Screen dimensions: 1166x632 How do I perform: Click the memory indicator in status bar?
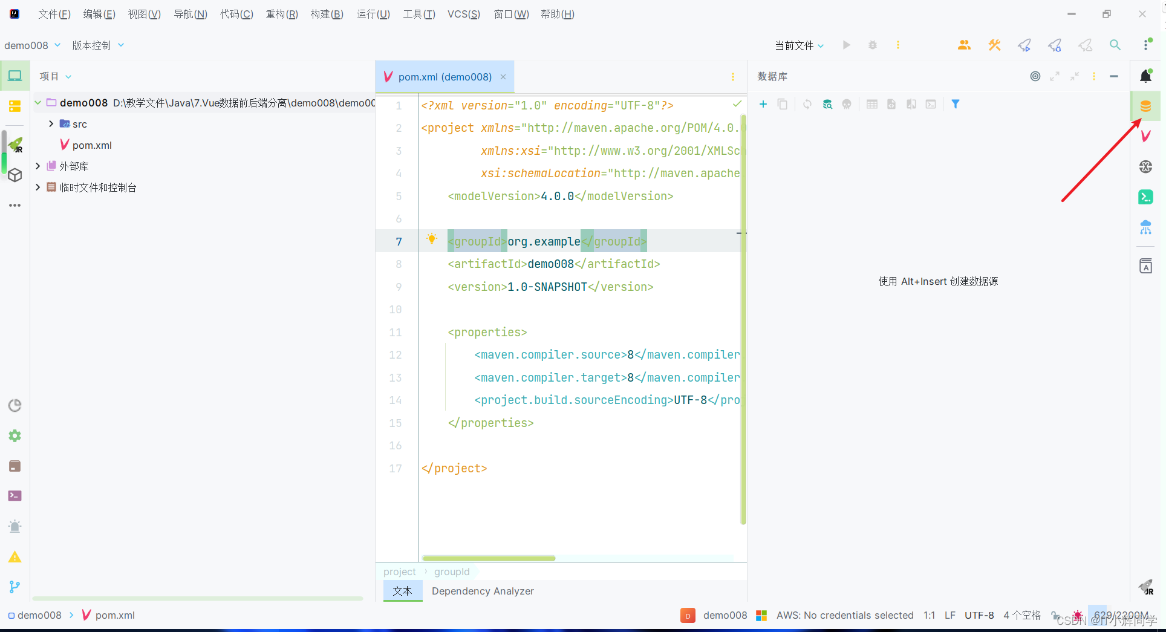coord(1120,615)
